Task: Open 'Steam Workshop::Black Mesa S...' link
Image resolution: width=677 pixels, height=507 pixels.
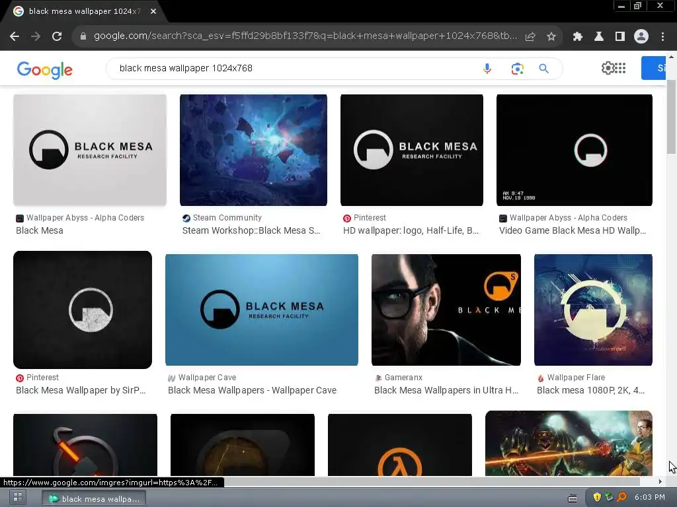Action: tap(251, 230)
